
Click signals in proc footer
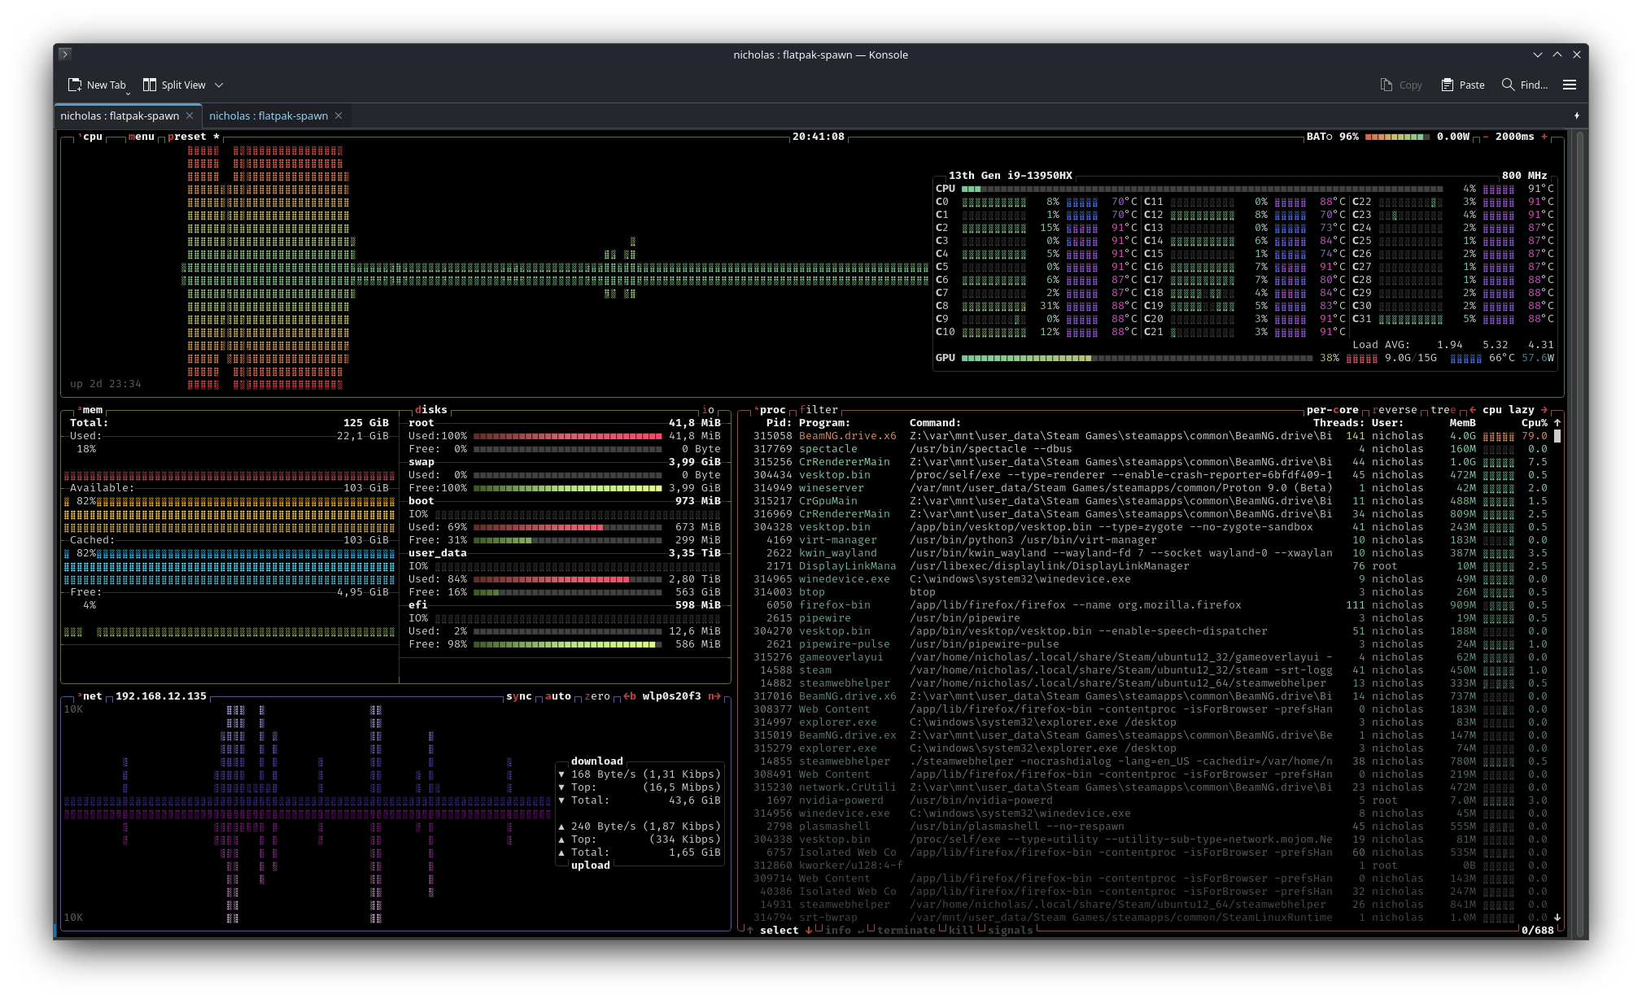(1011, 931)
